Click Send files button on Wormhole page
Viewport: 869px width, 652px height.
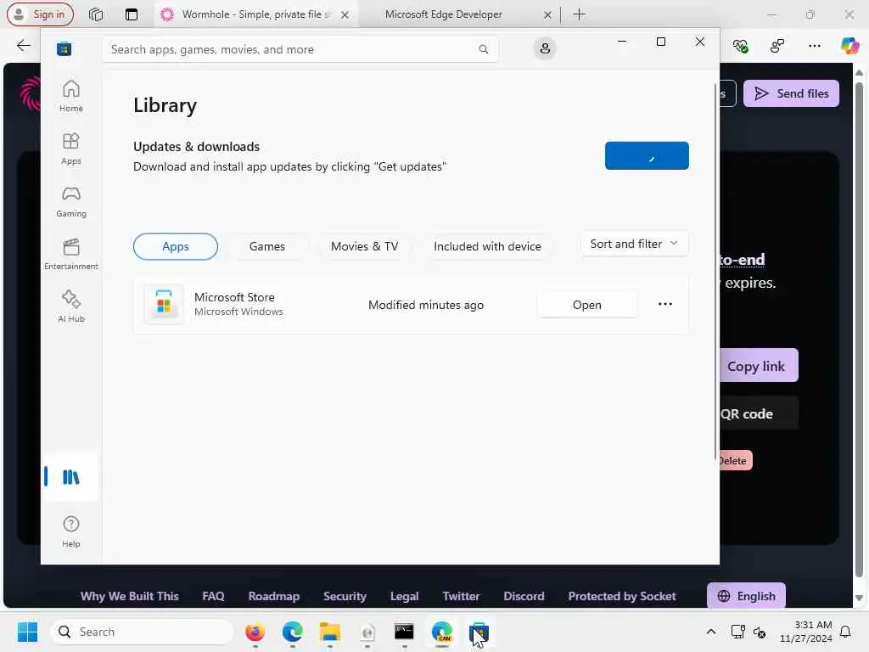tap(791, 93)
